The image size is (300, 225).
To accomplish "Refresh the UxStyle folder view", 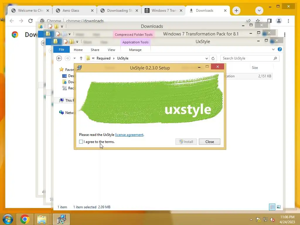I will [213, 58].
